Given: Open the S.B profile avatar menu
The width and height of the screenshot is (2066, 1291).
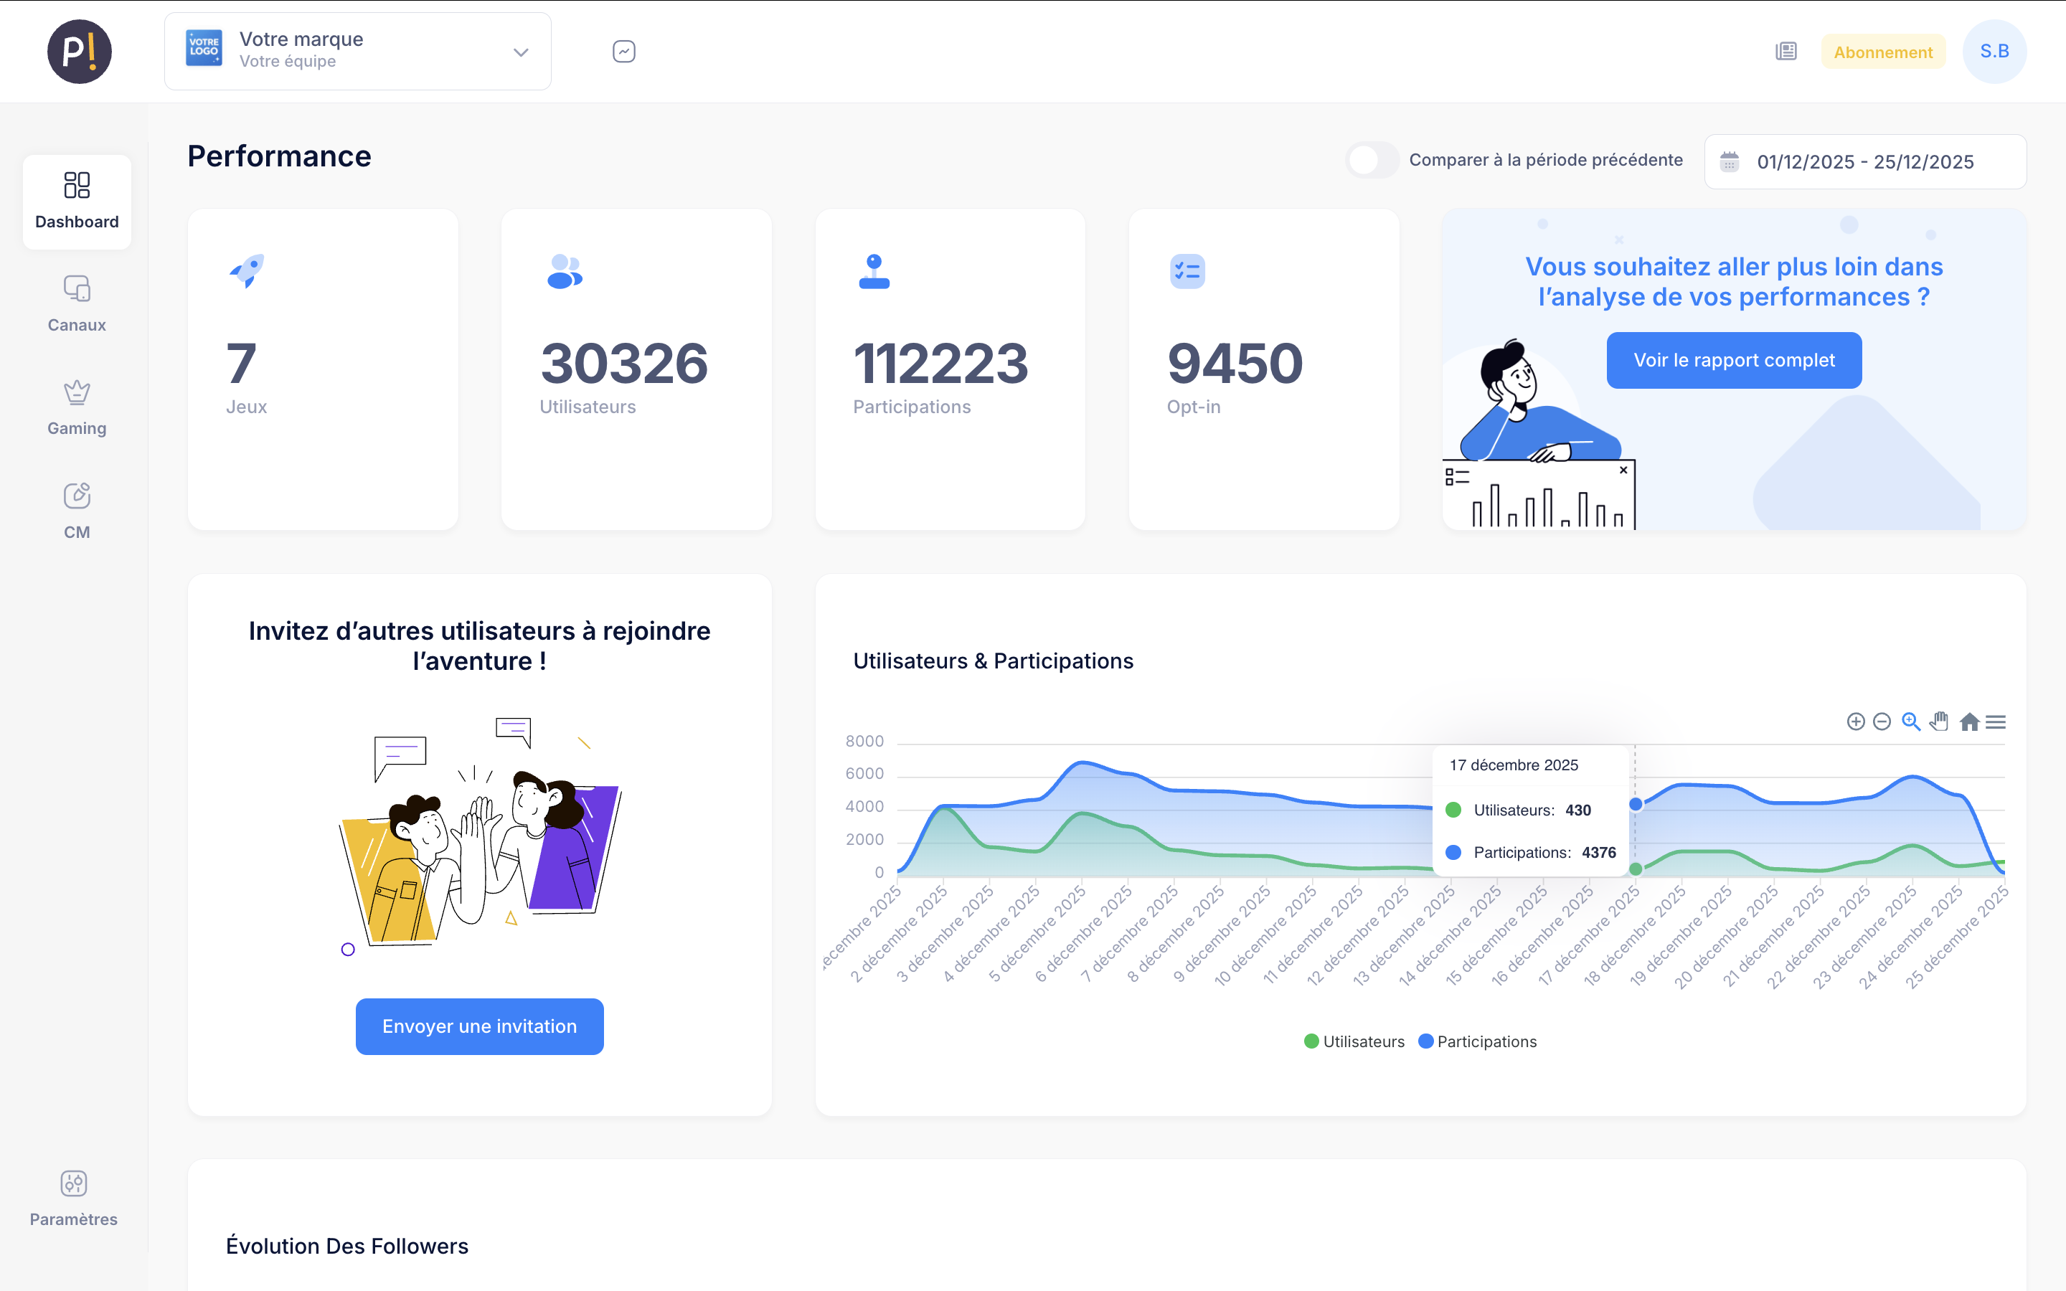Looking at the screenshot, I should pyautogui.click(x=1995, y=51).
